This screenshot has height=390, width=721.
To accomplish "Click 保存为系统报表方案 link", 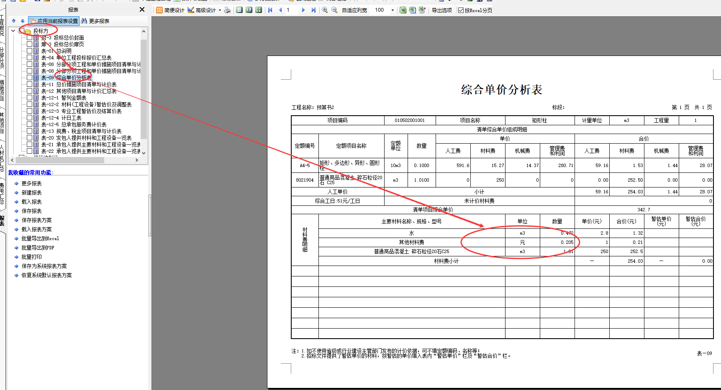I will [x=44, y=266].
